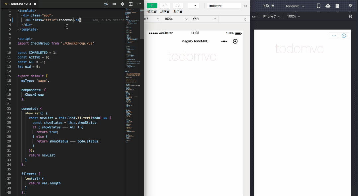Image resolution: width=358 pixels, height=196 pixels.
Task: Click the mini program circle close capsule button
Action: tap(235, 41)
